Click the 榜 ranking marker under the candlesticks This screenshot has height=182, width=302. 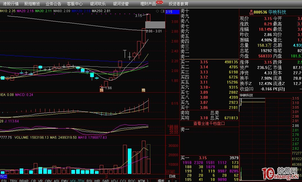pyautogui.click(x=143, y=90)
